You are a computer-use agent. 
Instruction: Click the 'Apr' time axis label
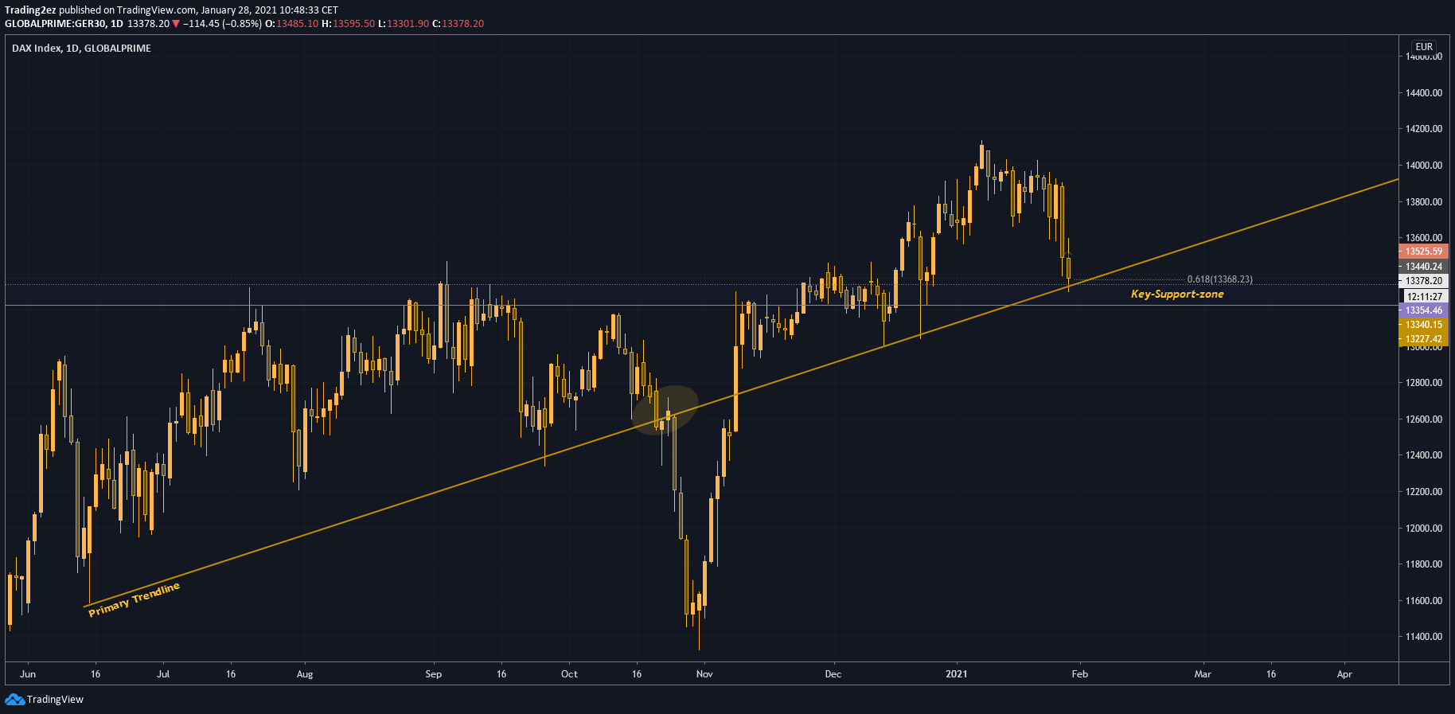point(1344,674)
